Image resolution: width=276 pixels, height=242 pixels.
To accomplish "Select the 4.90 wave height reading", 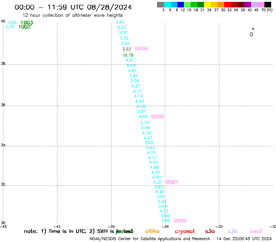I will click(x=157, y=177).
